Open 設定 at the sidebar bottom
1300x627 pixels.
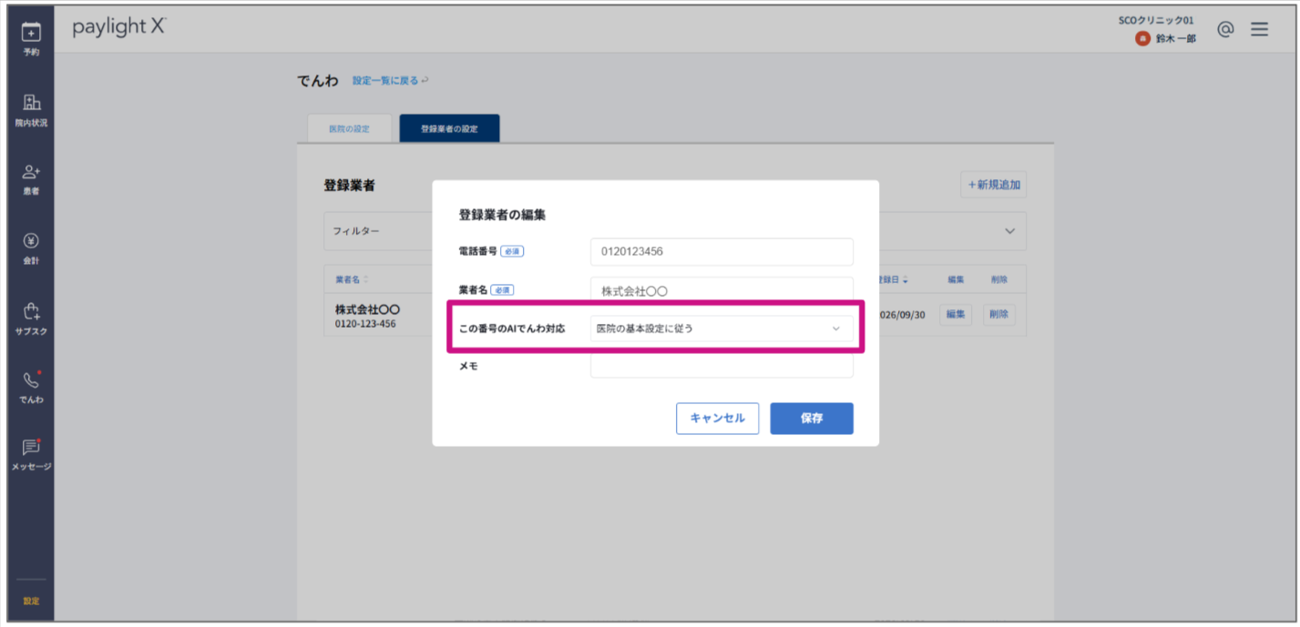pos(31,601)
